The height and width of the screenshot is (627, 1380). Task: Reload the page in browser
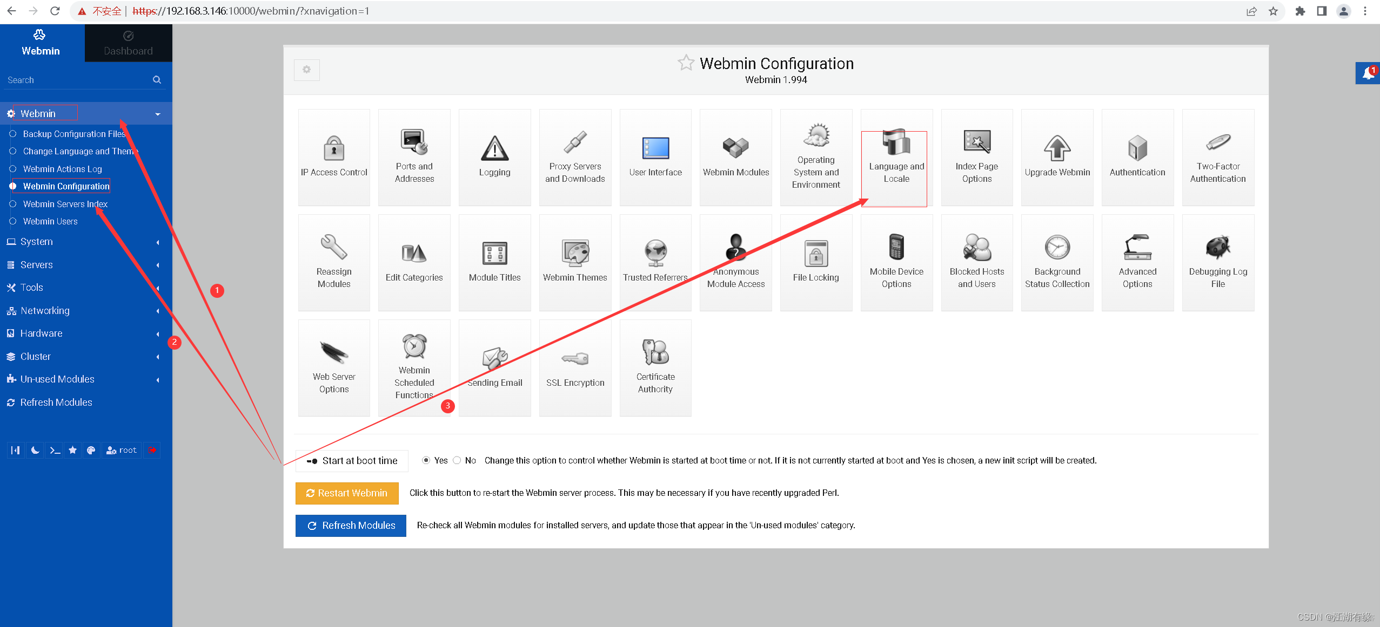[55, 11]
